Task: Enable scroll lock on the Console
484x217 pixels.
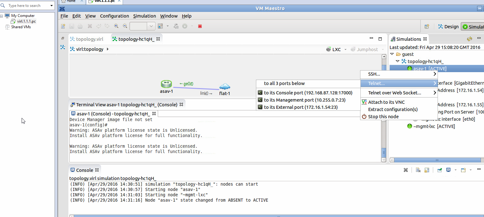Action: pyautogui.click(x=427, y=170)
